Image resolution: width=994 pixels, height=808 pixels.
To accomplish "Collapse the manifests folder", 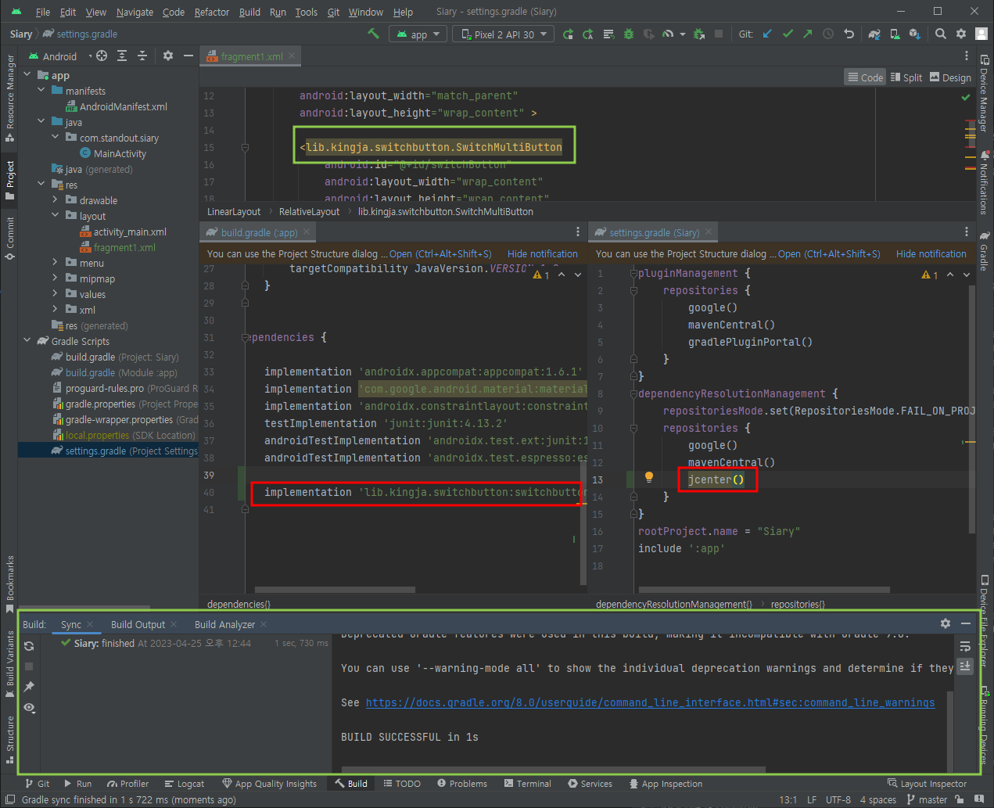I will pos(41,91).
